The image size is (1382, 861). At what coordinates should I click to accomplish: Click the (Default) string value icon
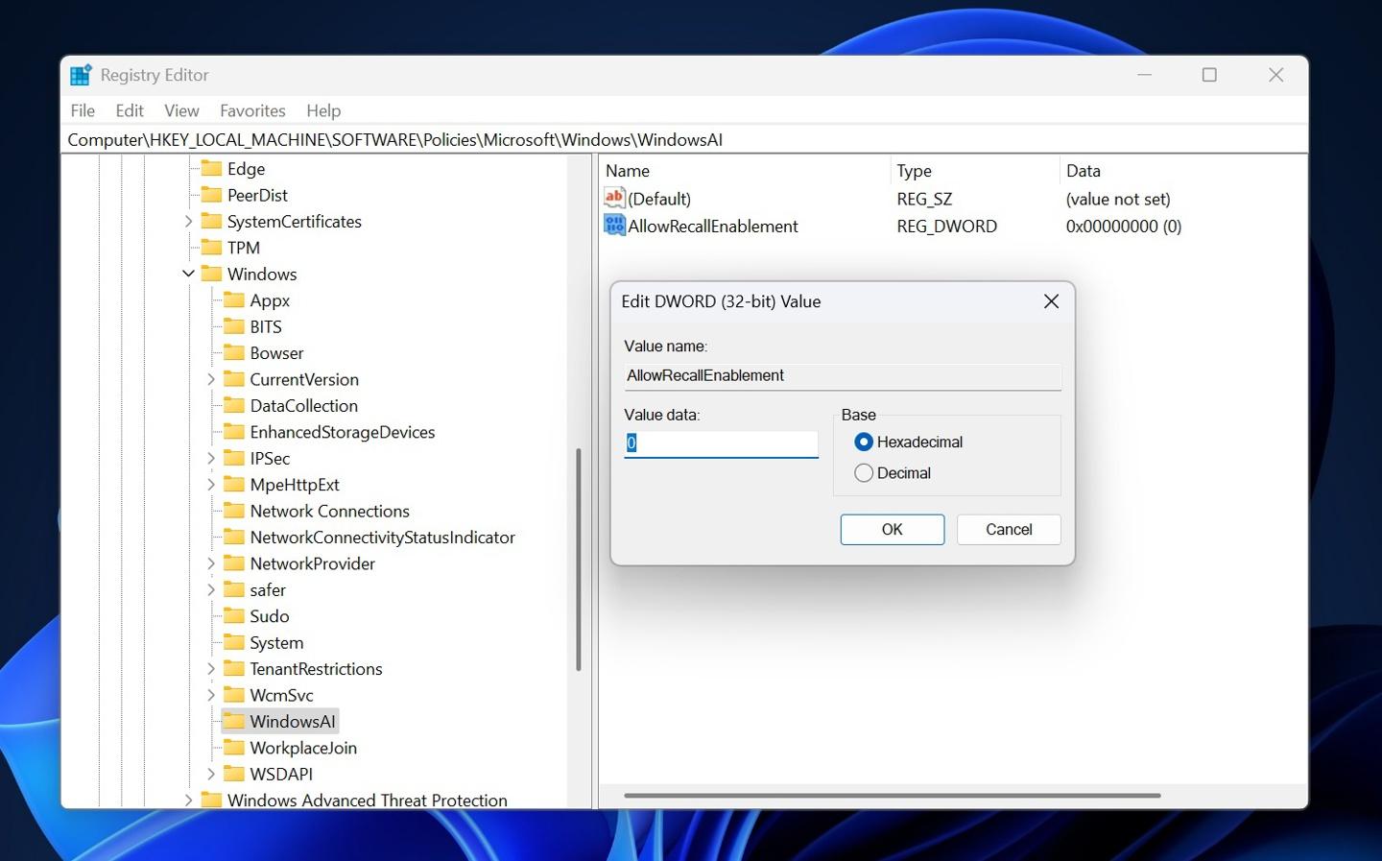point(614,199)
